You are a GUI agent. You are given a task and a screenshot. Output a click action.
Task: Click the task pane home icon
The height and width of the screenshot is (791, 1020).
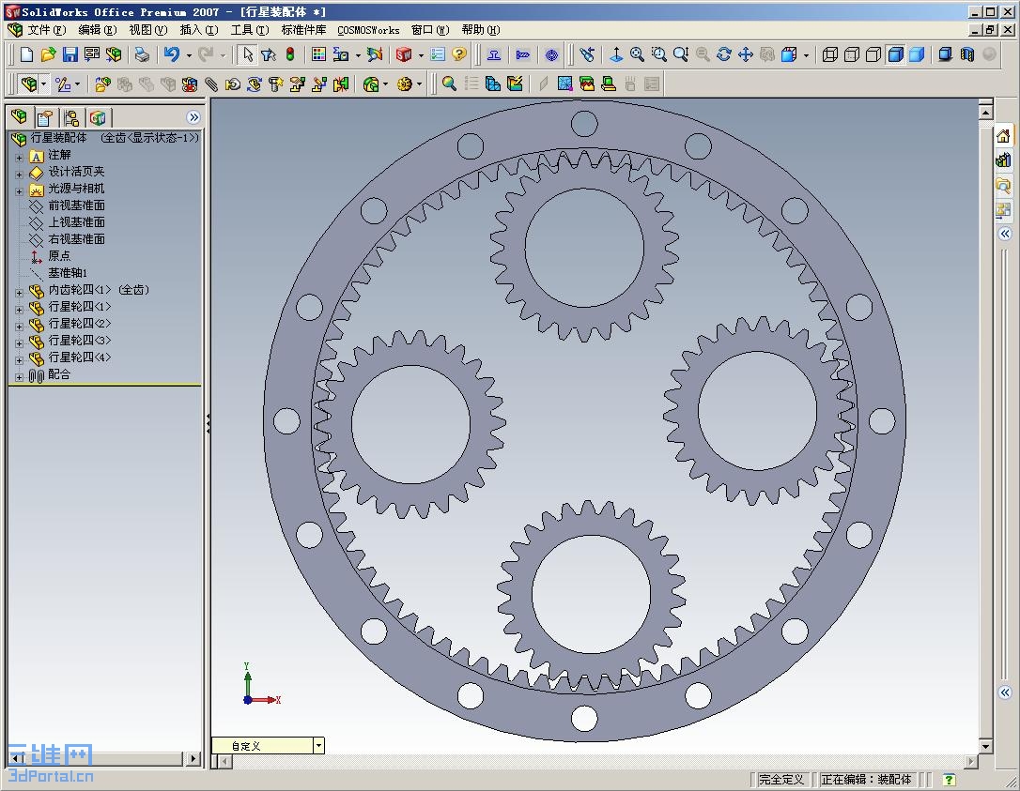(1004, 136)
